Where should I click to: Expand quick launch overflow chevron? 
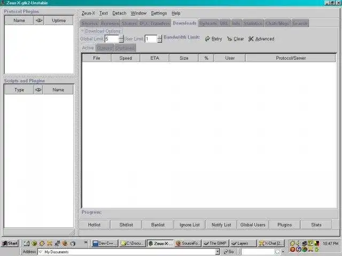[85, 242]
